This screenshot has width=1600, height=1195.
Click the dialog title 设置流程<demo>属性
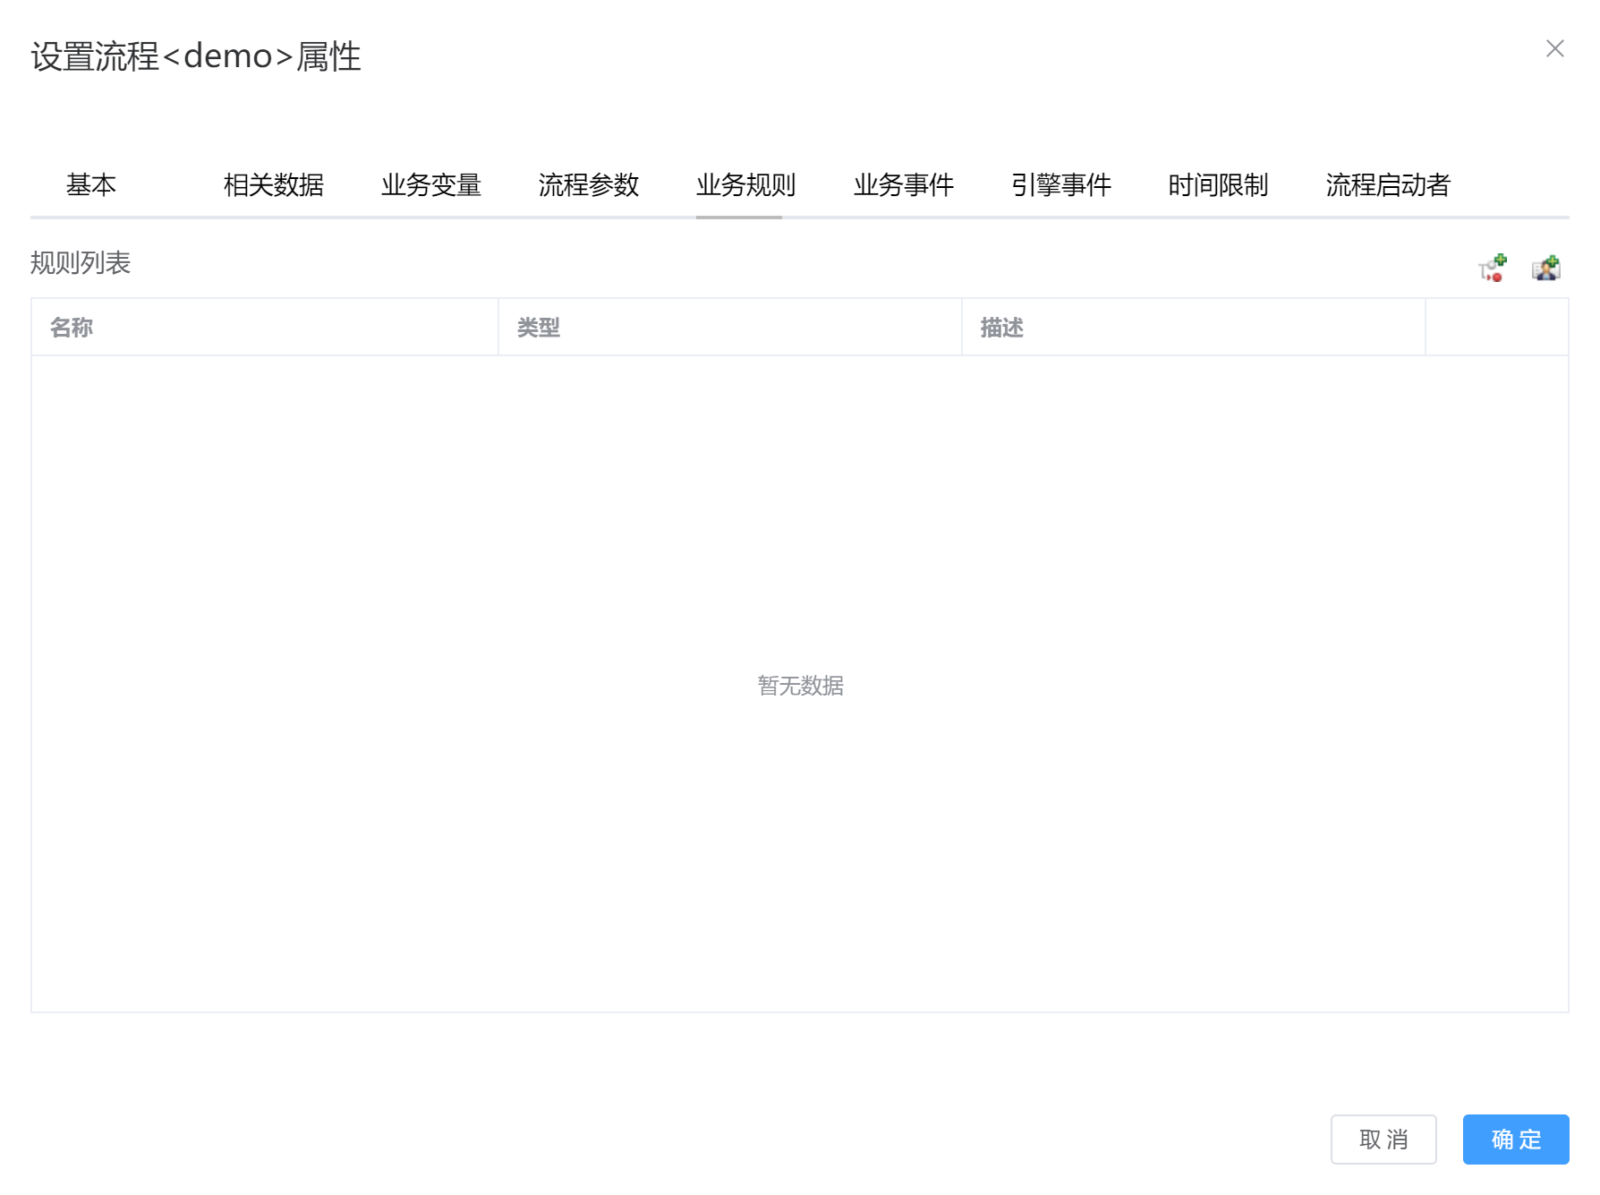196,56
